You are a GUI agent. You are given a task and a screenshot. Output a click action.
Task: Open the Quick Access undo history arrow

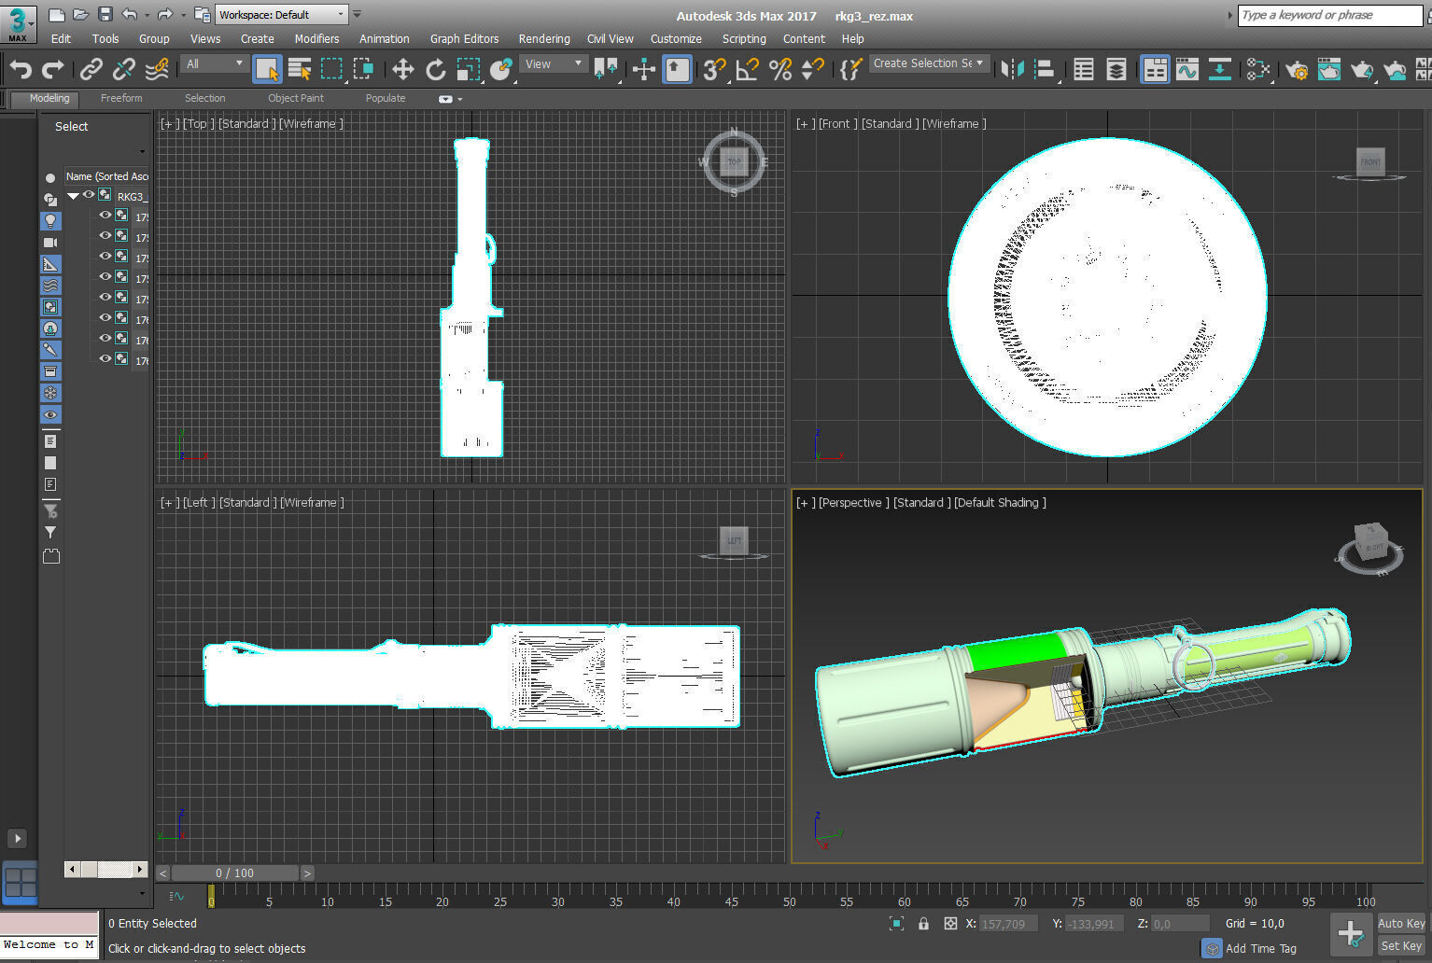147,15
